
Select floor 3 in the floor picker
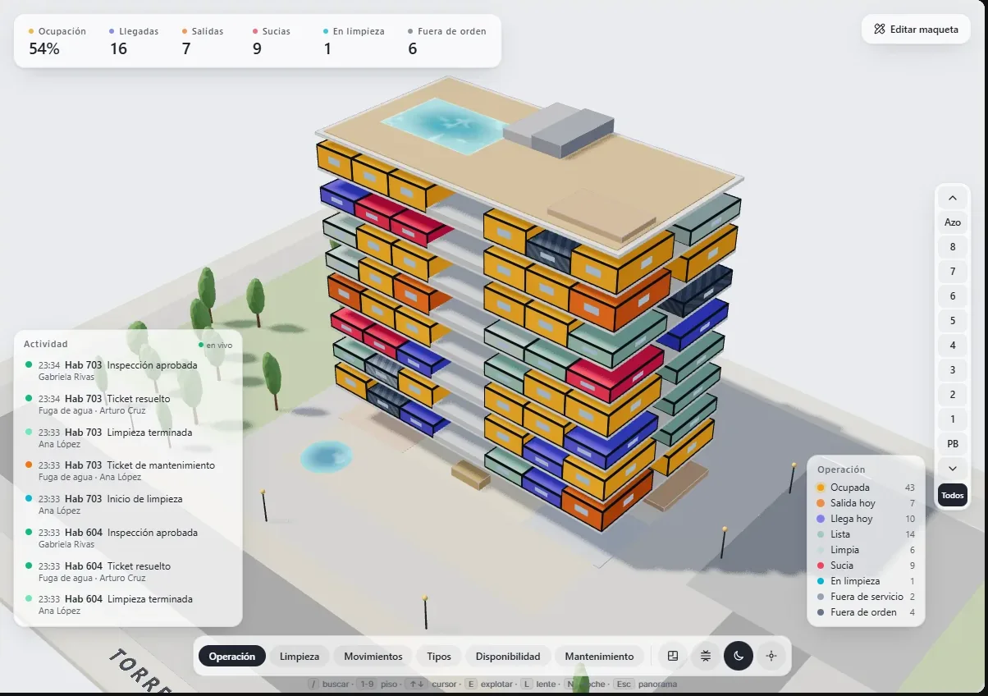[x=953, y=370]
